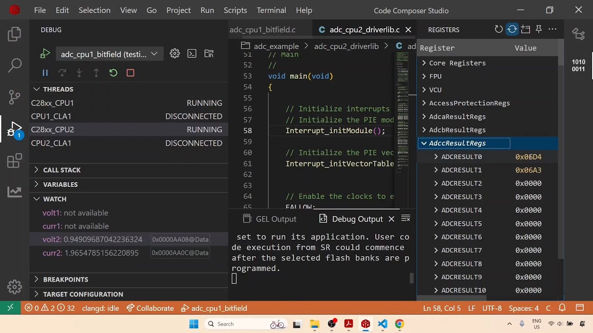593x333 pixels.
Task: Open the Manage gear in activity bar
Action: coord(15,286)
